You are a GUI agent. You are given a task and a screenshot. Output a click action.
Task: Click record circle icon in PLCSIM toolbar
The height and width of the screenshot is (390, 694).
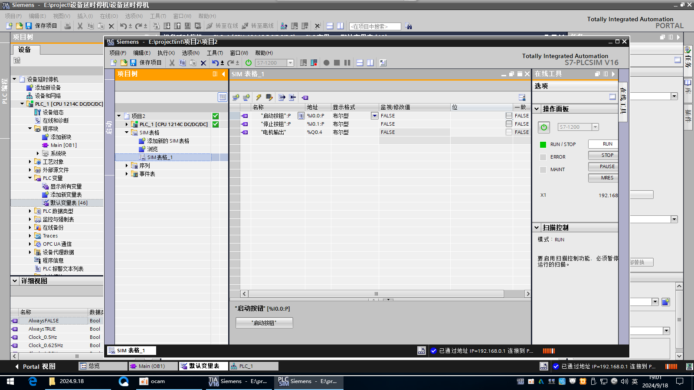326,63
